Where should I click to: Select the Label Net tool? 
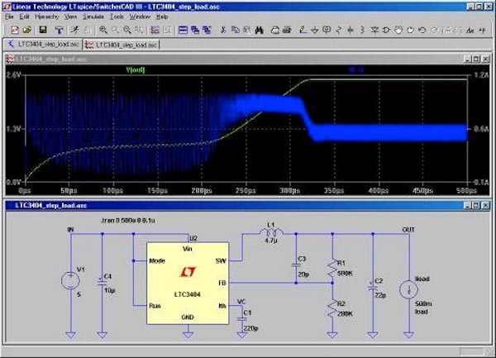tap(327, 30)
